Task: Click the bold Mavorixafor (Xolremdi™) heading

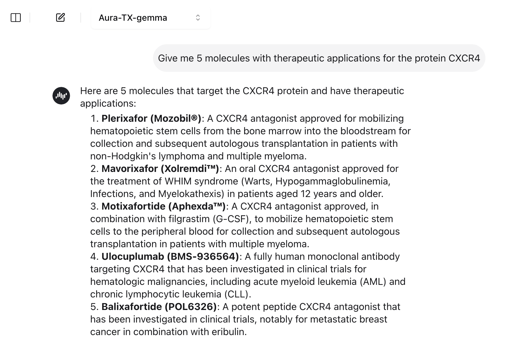Action: tap(160, 169)
